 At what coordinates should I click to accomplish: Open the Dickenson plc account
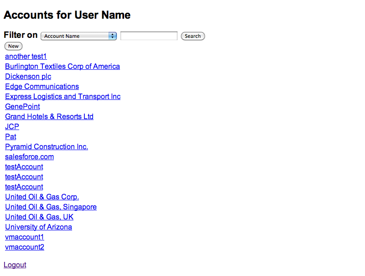[28, 76]
